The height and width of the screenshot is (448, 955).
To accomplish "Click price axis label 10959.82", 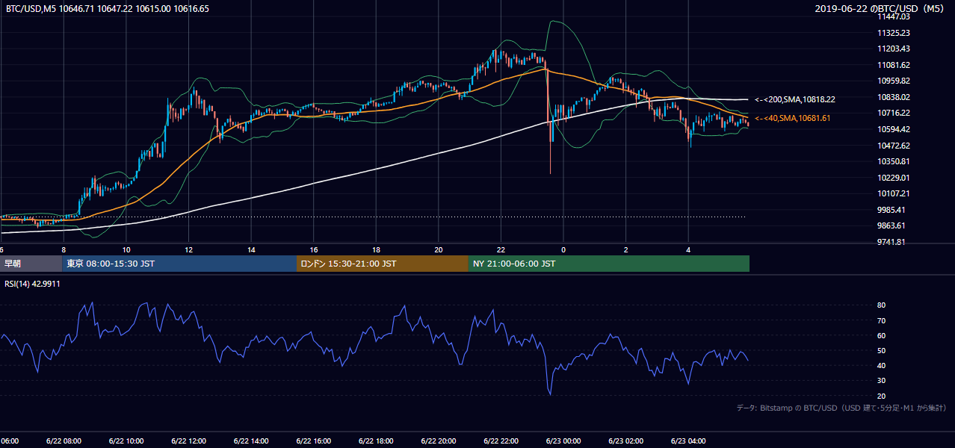I will point(893,81).
